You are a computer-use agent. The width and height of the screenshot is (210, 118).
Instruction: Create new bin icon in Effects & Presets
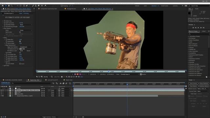(206, 77)
